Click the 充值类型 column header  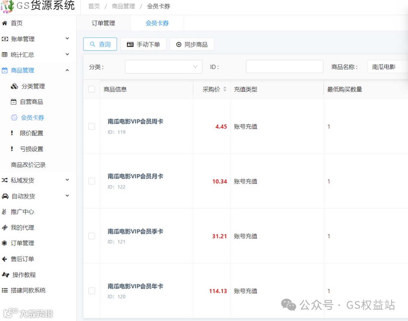(x=246, y=89)
